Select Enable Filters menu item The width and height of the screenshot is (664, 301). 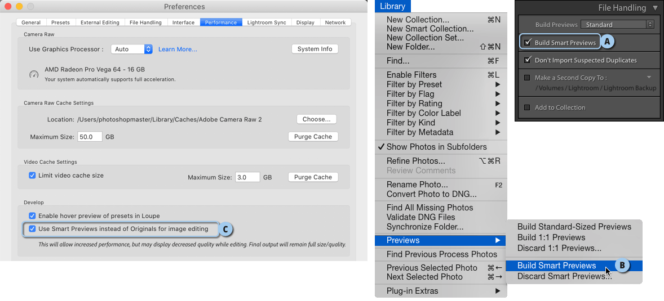(441, 75)
